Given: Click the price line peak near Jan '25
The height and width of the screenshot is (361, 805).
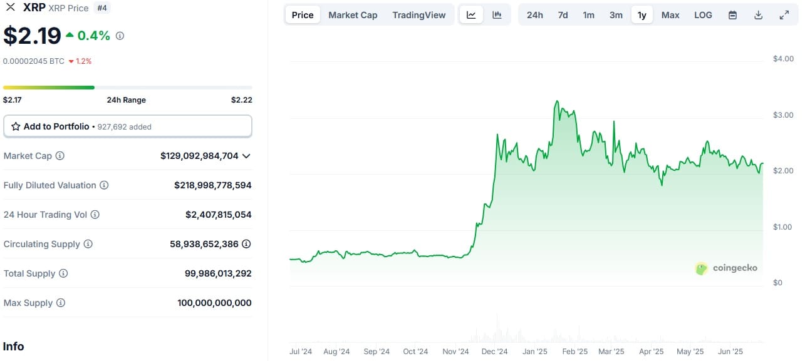Looking at the screenshot, I should tap(556, 101).
